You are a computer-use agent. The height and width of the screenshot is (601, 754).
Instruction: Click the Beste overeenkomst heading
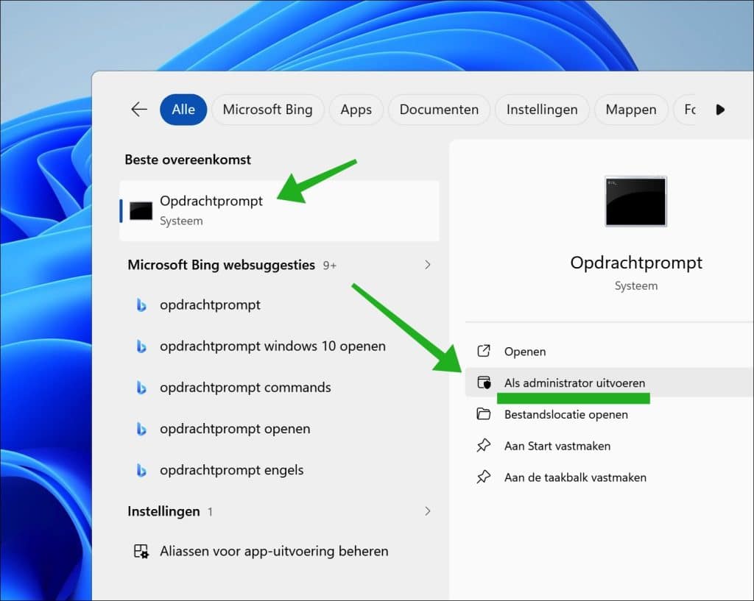click(x=188, y=160)
